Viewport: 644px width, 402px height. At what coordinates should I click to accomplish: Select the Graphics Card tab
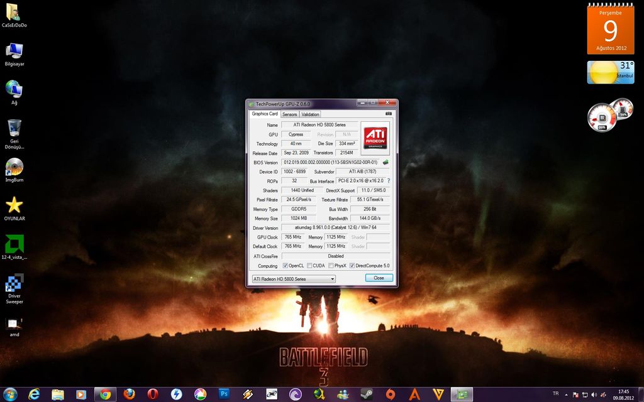point(265,114)
